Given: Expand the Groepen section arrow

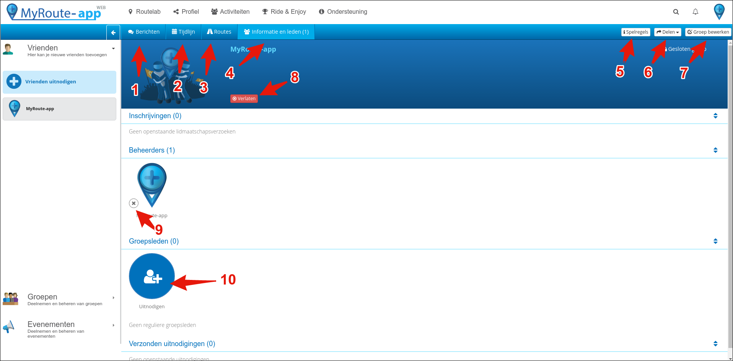Looking at the screenshot, I should click(x=114, y=298).
